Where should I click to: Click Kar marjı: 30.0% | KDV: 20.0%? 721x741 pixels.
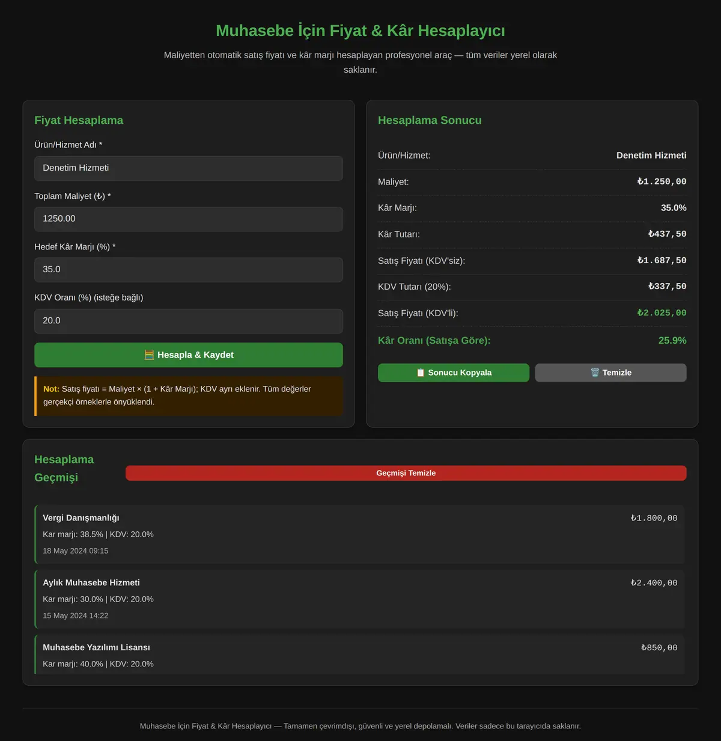[98, 599]
